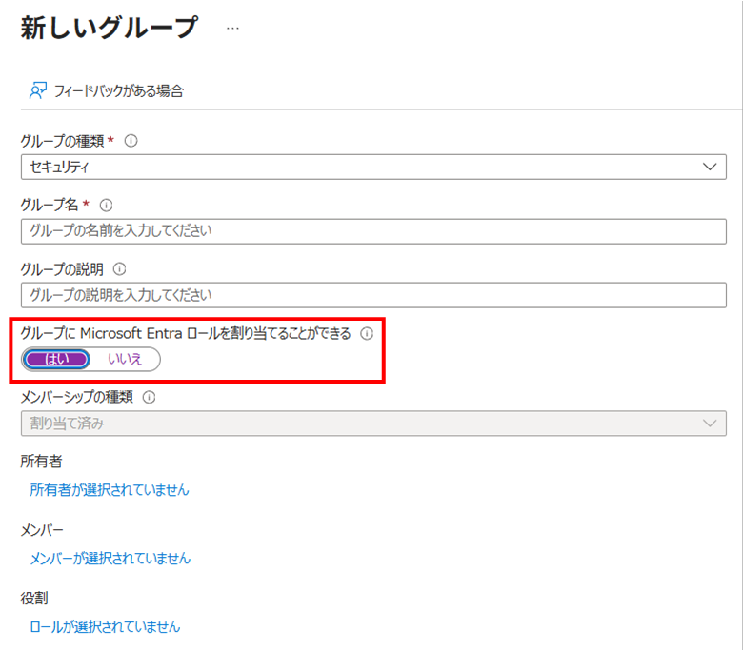This screenshot has width=743, height=651.
Task: Click info icon beside グループの説明 label
Action: pos(120,269)
